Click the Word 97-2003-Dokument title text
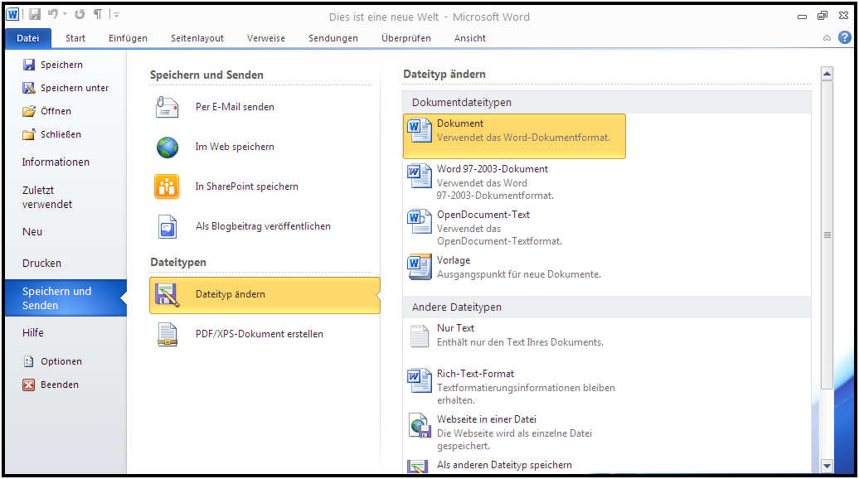 493,169
